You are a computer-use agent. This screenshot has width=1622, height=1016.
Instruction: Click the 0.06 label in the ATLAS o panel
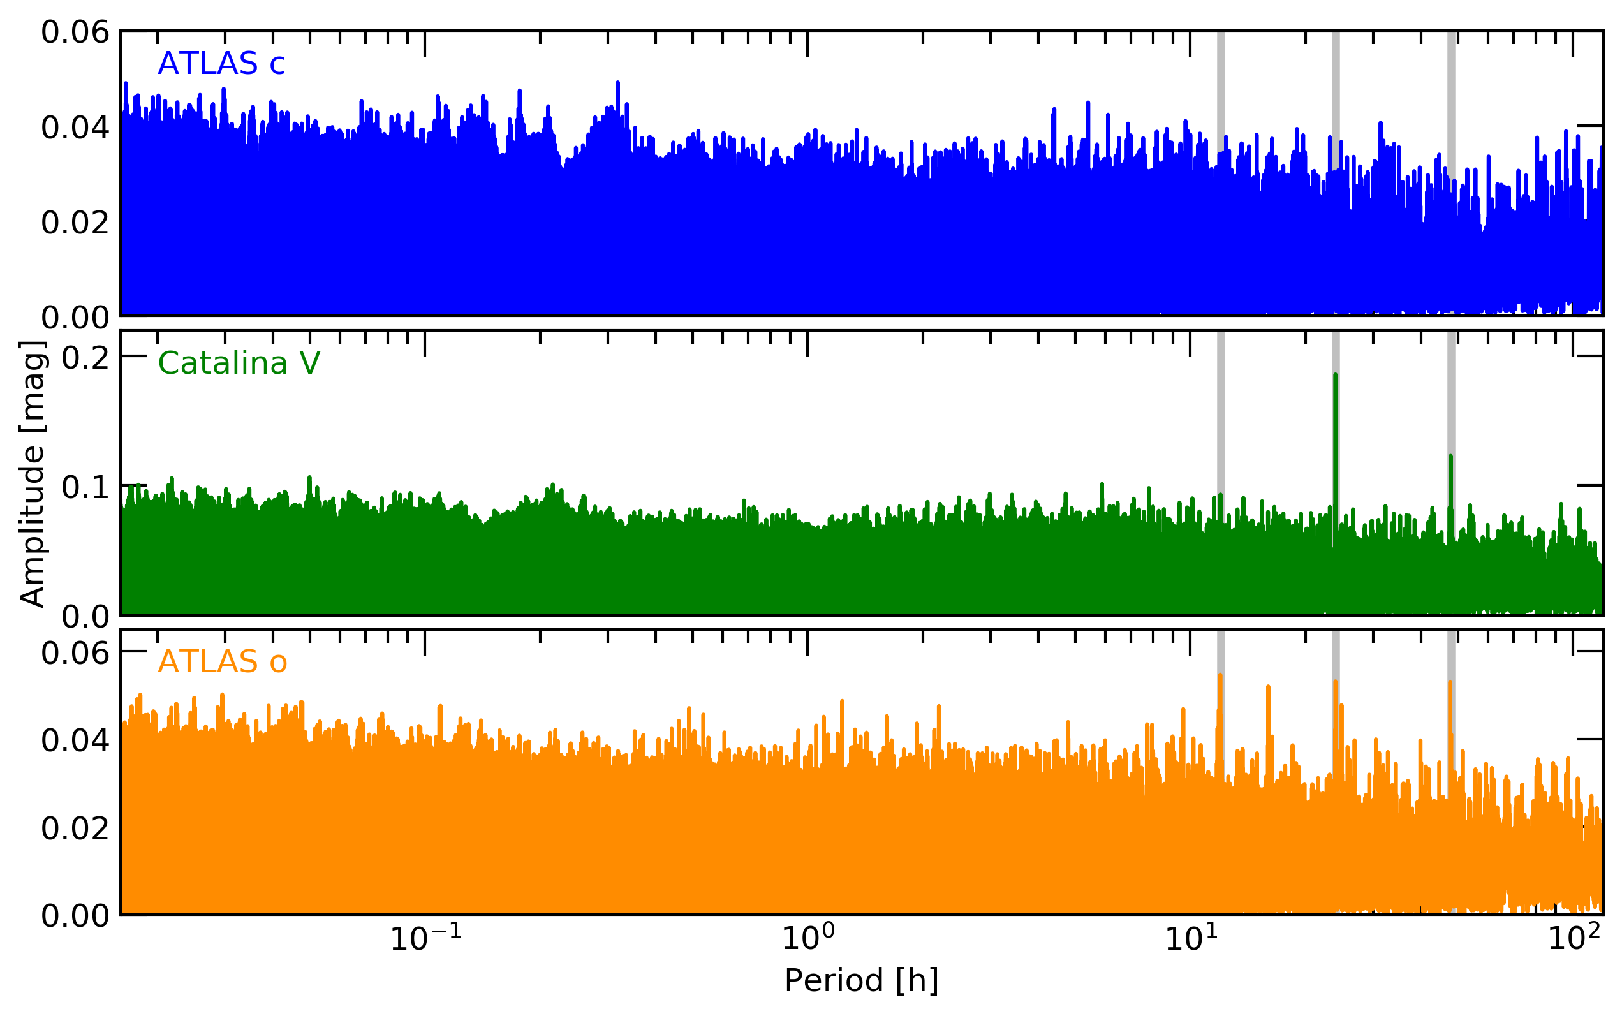pyautogui.click(x=75, y=652)
